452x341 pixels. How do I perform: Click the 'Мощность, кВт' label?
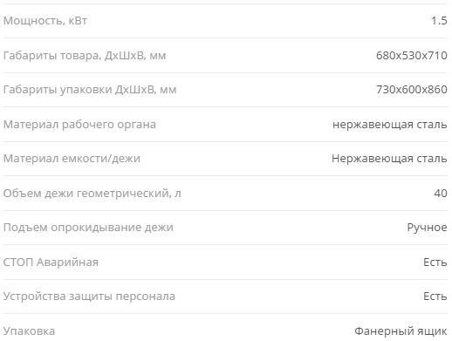click(45, 21)
